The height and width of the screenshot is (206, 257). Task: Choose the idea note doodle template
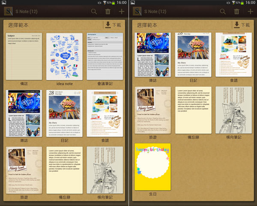pos(64,56)
